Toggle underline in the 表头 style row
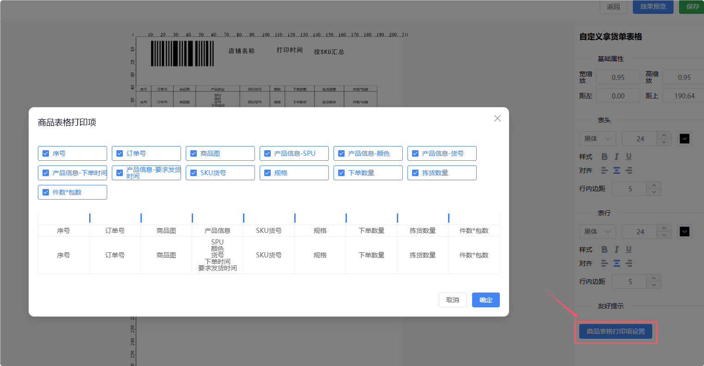Viewport: 704px width, 366px height. coord(629,157)
